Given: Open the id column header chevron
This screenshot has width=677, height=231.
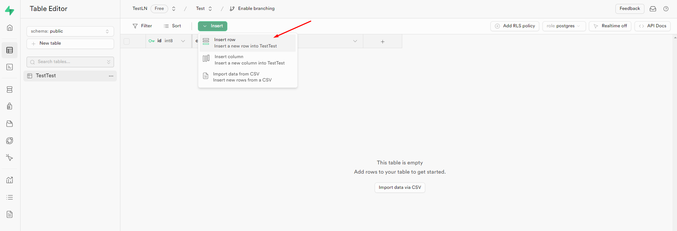Looking at the screenshot, I should 183,41.
